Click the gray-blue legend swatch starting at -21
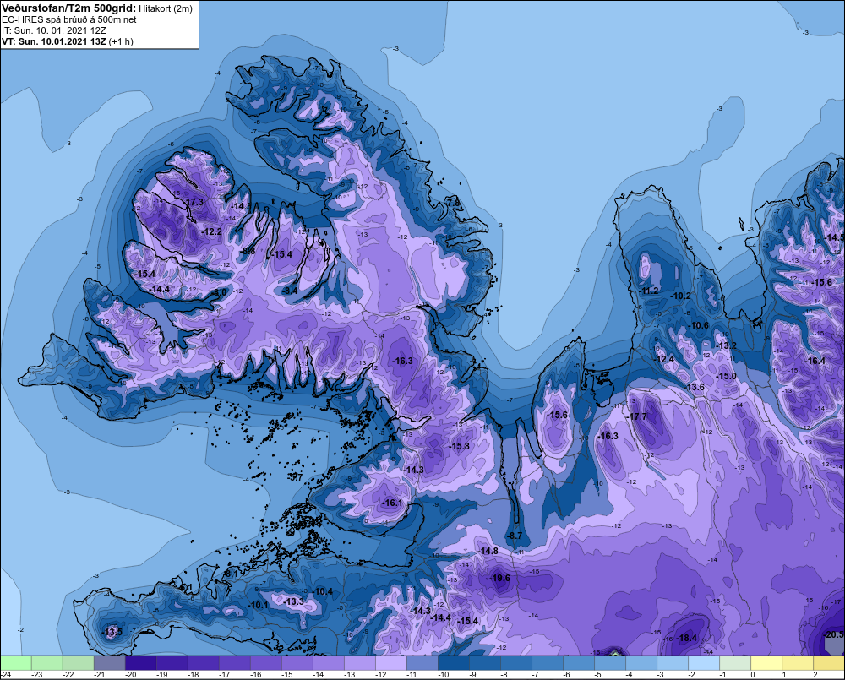Image resolution: width=845 pixels, height=680 pixels. (109, 663)
